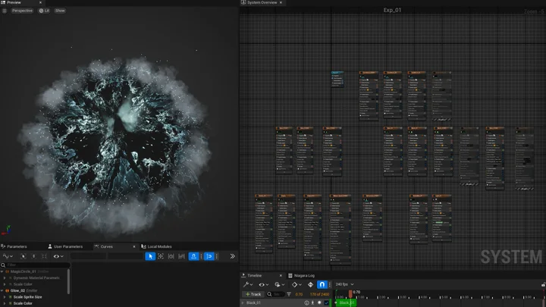Screen dimensions: 546x307
Task: Close the System Overview tab
Action: (281, 2)
